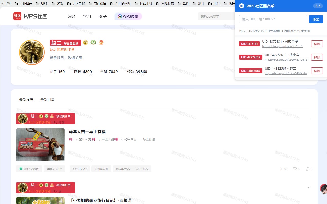The height and width of the screenshot is (204, 327).
Task: Click the orange medal badge beside the profile name
Action: coord(101,42)
